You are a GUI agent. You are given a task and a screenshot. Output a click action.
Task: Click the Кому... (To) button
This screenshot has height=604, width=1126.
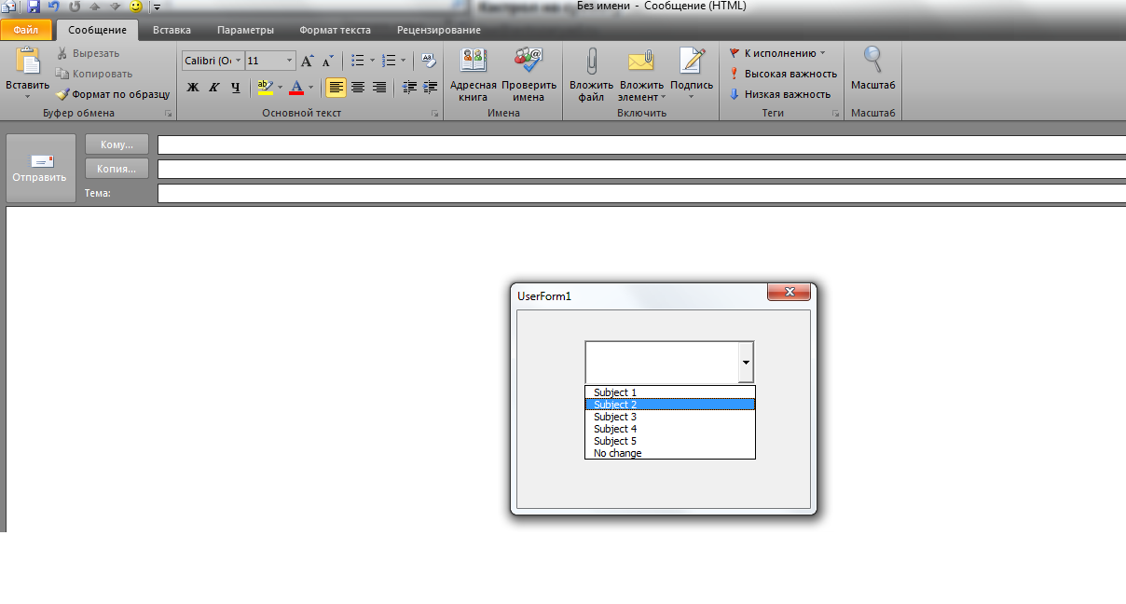click(x=117, y=144)
